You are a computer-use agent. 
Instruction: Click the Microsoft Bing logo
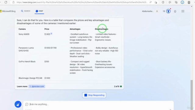(8, 11)
